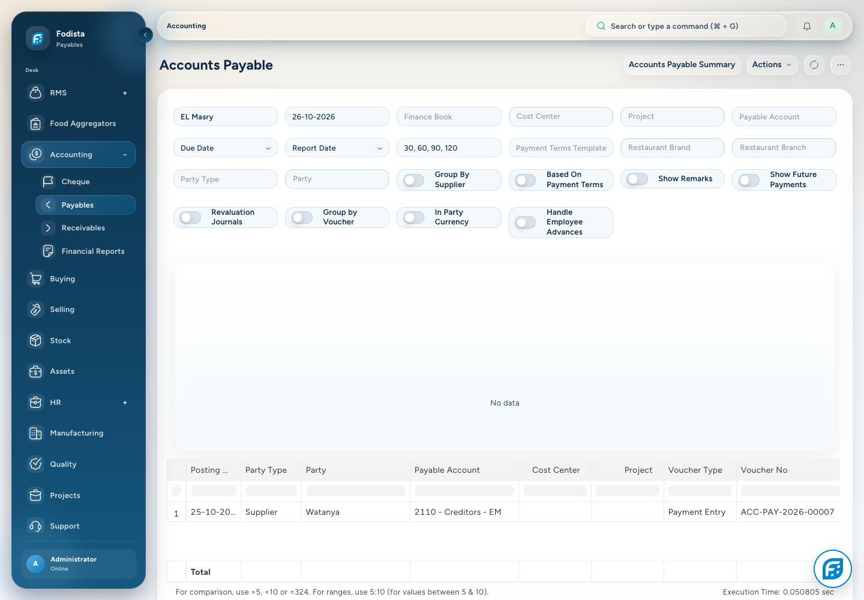Click the Fodista logo icon in sidebar
This screenshot has width=864, height=600.
37,38
